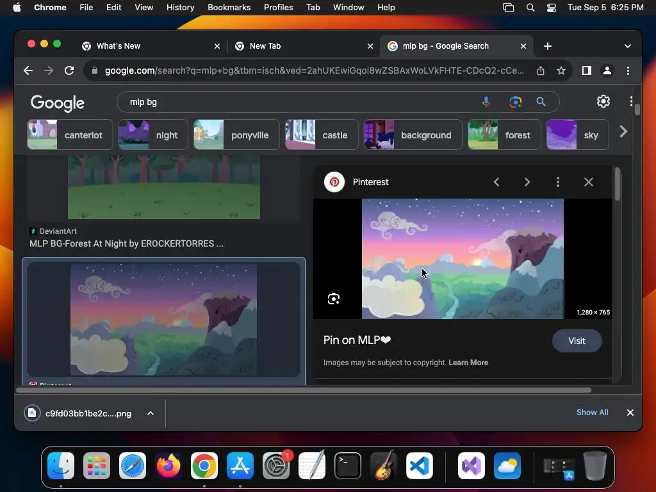Toggle the Chrome side panel
Image resolution: width=656 pixels, height=492 pixels.
click(587, 70)
